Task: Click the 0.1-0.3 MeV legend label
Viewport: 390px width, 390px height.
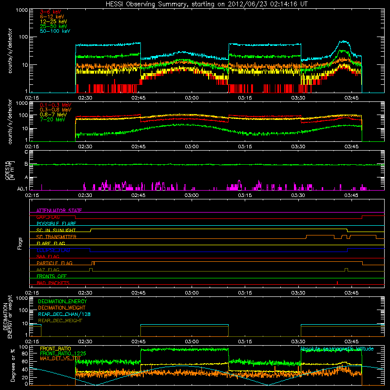Action: (x=56, y=105)
